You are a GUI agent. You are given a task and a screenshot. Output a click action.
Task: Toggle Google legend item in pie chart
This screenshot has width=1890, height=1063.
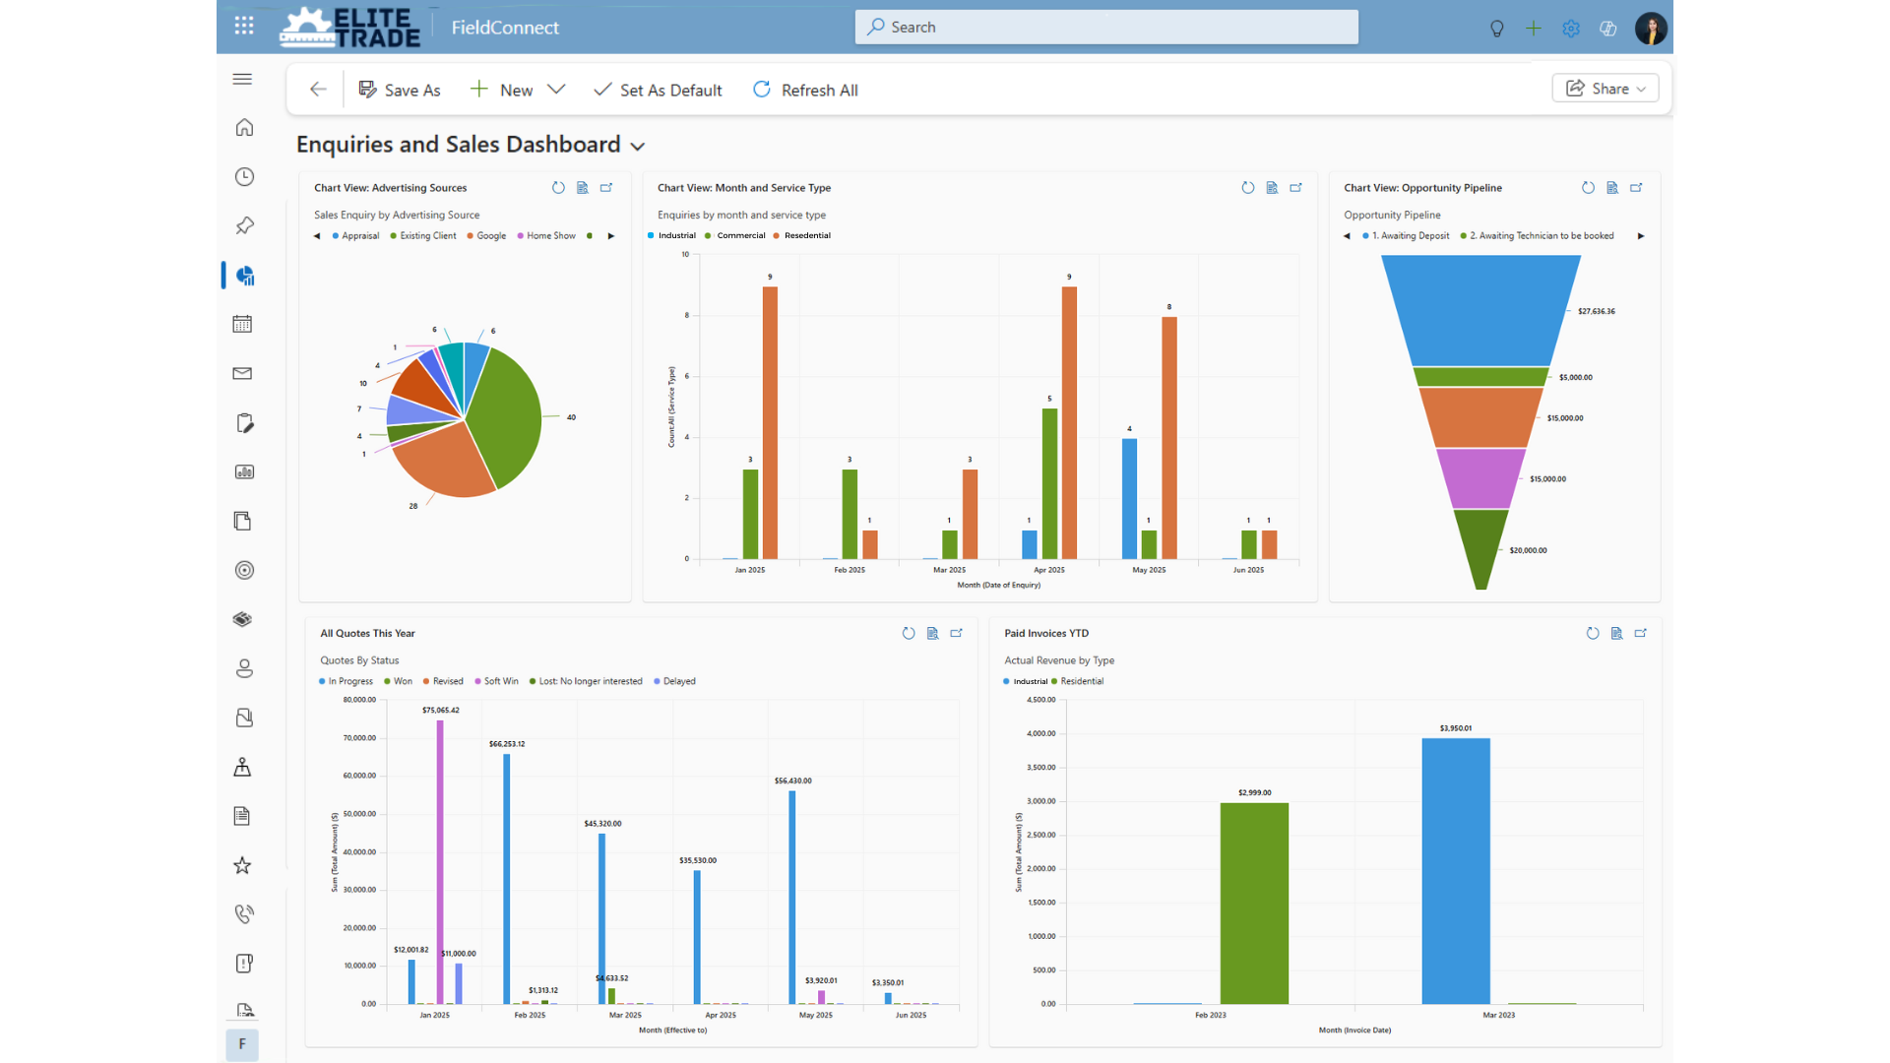click(490, 236)
